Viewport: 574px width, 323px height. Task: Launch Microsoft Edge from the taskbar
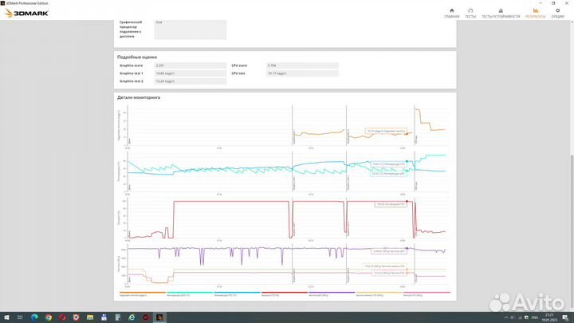point(34,317)
